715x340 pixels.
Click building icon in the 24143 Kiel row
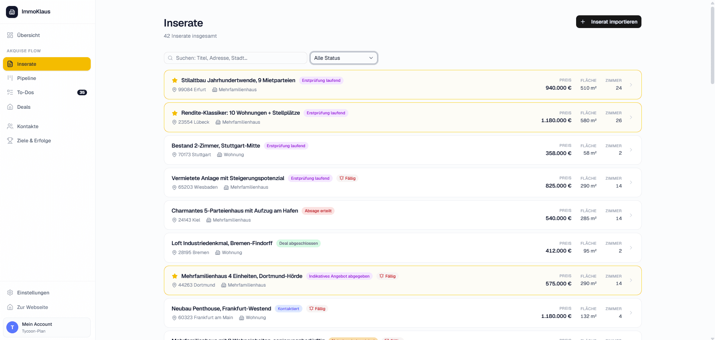pyautogui.click(x=209, y=220)
